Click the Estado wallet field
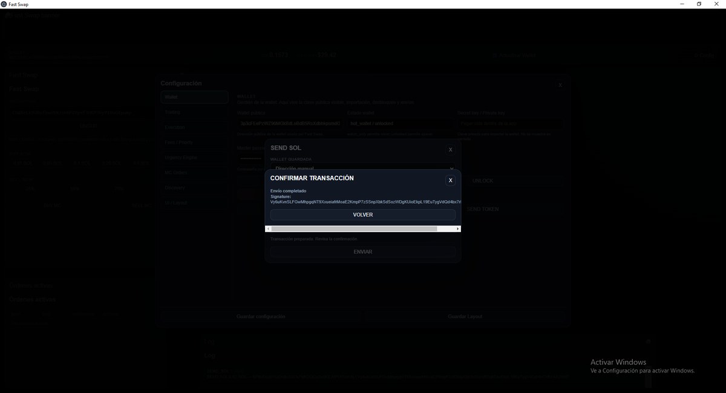This screenshot has height=393, width=726. point(401,123)
